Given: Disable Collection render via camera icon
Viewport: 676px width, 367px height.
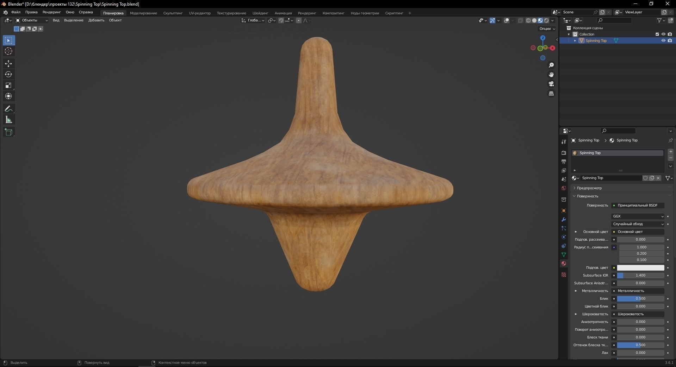Looking at the screenshot, I should [x=670, y=34].
